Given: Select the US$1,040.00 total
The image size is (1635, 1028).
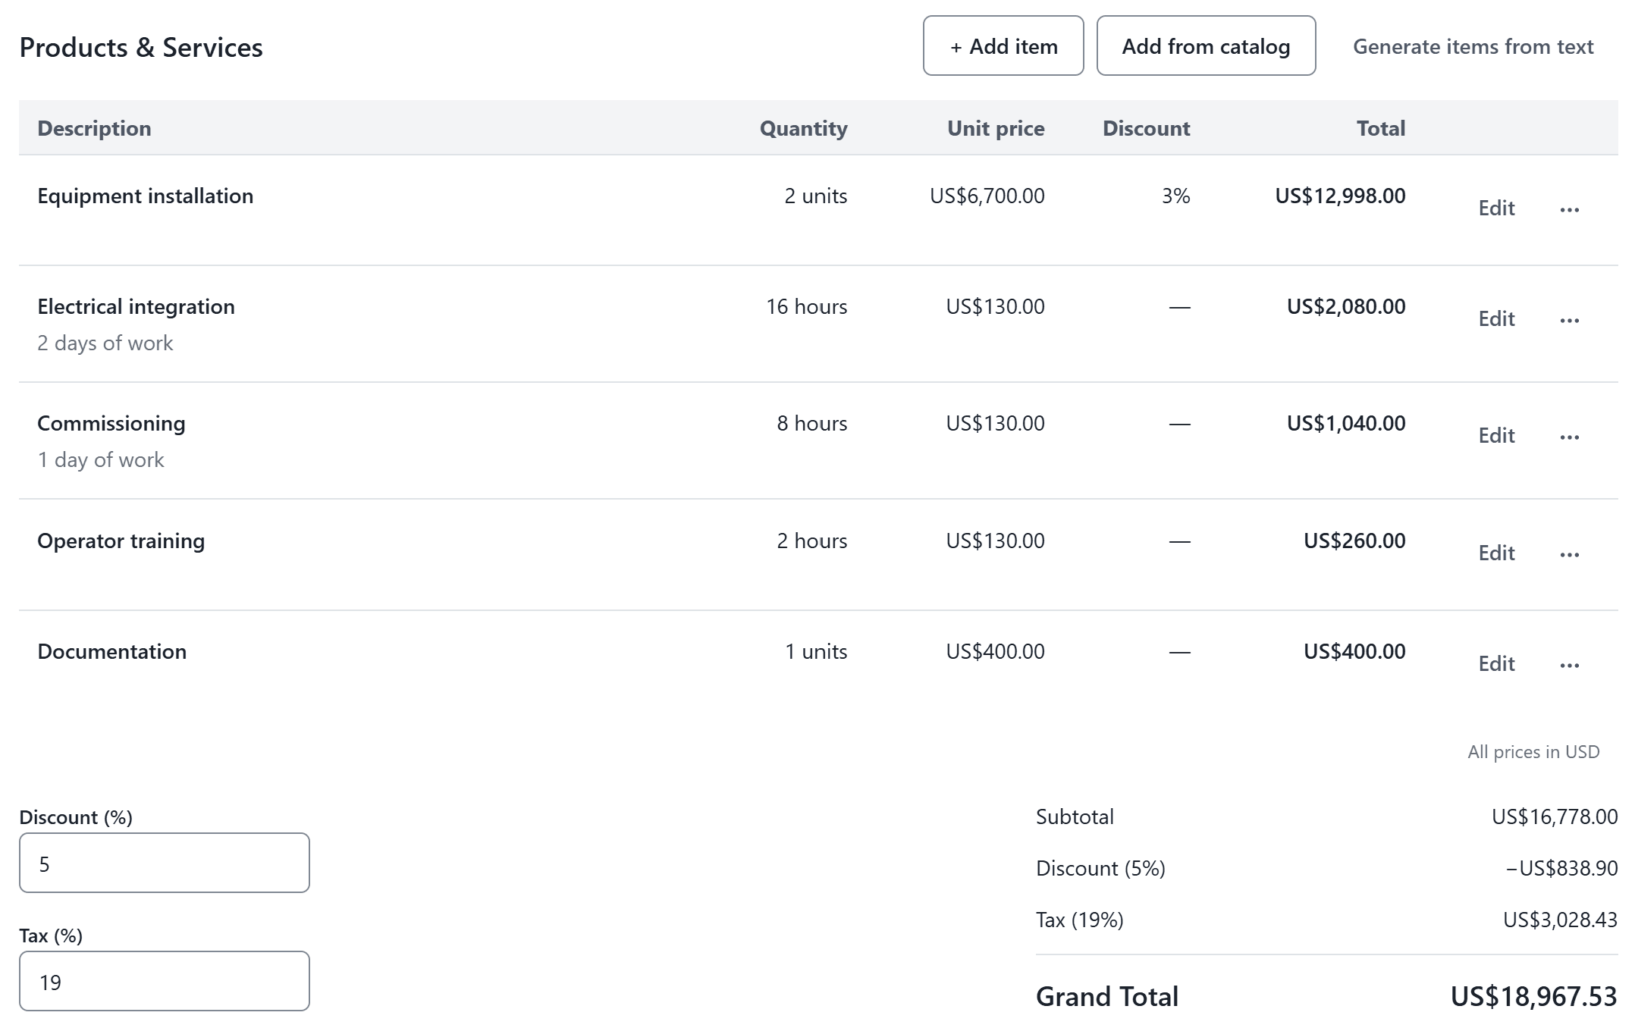Looking at the screenshot, I should [1346, 424].
